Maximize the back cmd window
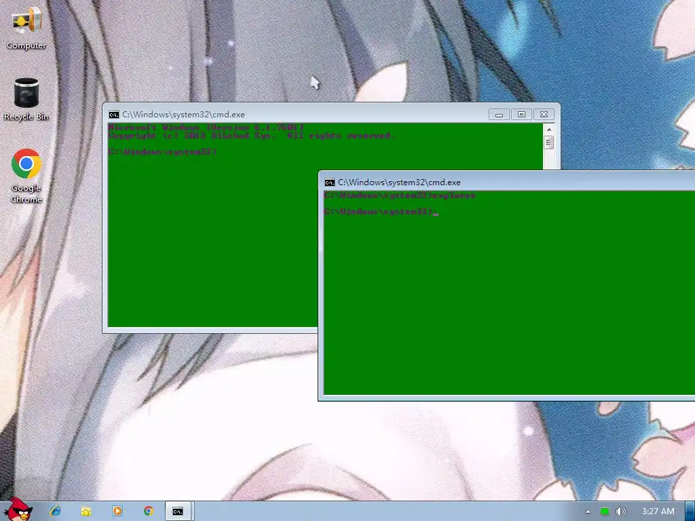 coord(521,115)
